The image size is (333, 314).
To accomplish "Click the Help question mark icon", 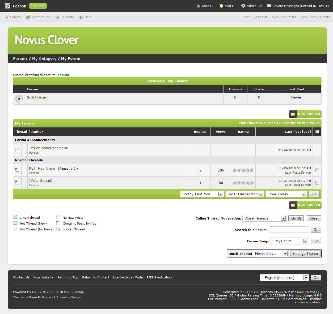I will (x=81, y=17).
